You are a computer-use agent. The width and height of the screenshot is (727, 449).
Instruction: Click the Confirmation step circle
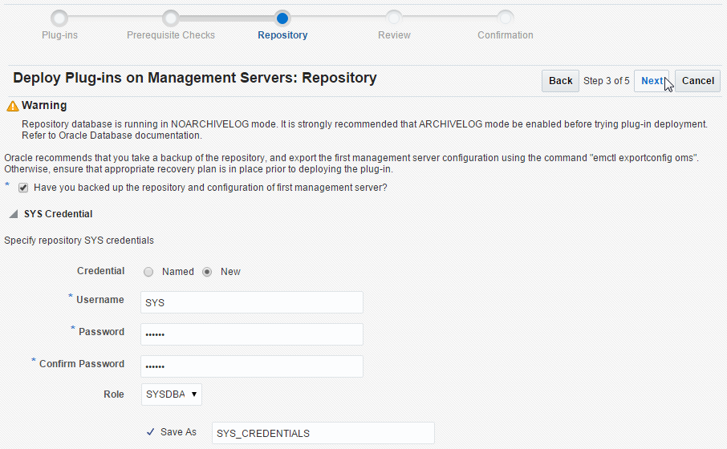[506, 18]
